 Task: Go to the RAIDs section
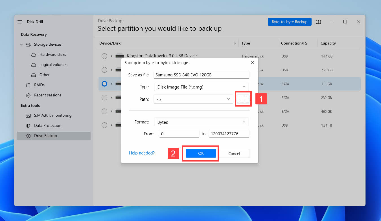click(39, 85)
